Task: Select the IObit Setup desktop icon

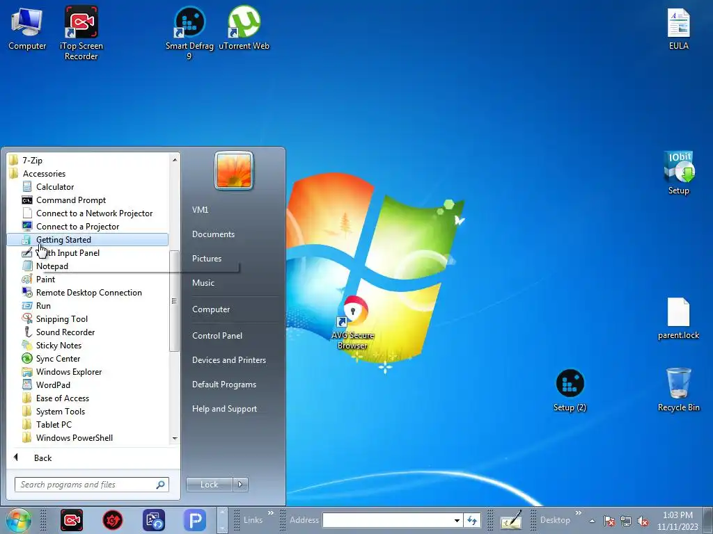Action: [678, 172]
